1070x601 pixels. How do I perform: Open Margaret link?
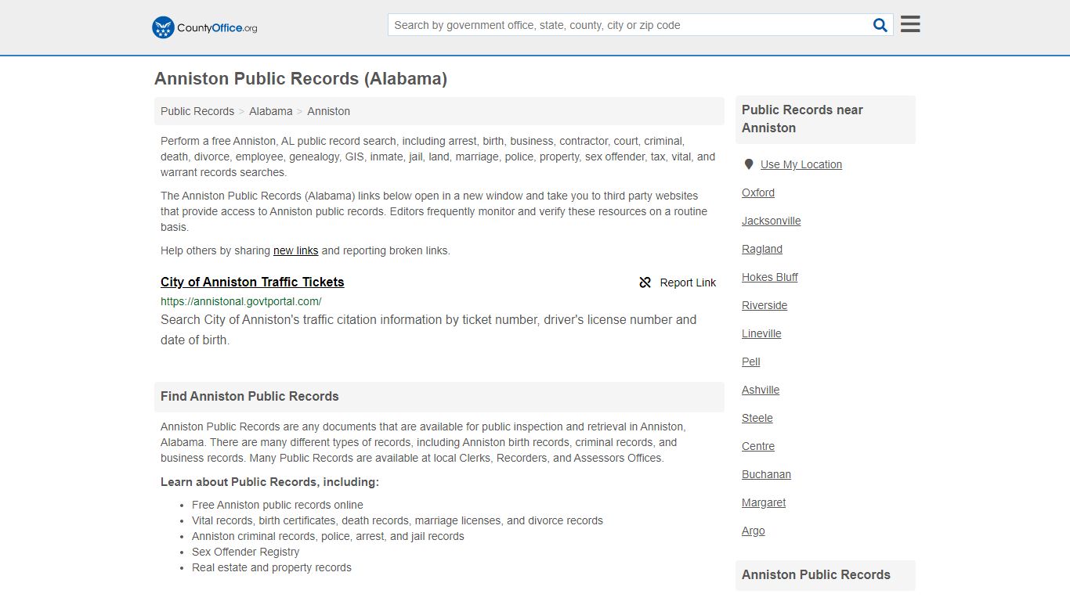[x=764, y=502]
